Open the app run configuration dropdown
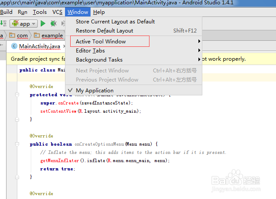 pos(23,23)
